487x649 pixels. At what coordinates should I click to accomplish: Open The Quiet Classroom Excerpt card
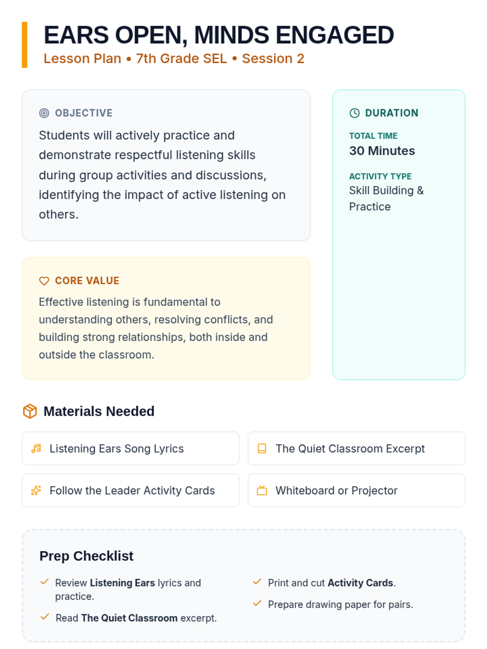coord(356,449)
